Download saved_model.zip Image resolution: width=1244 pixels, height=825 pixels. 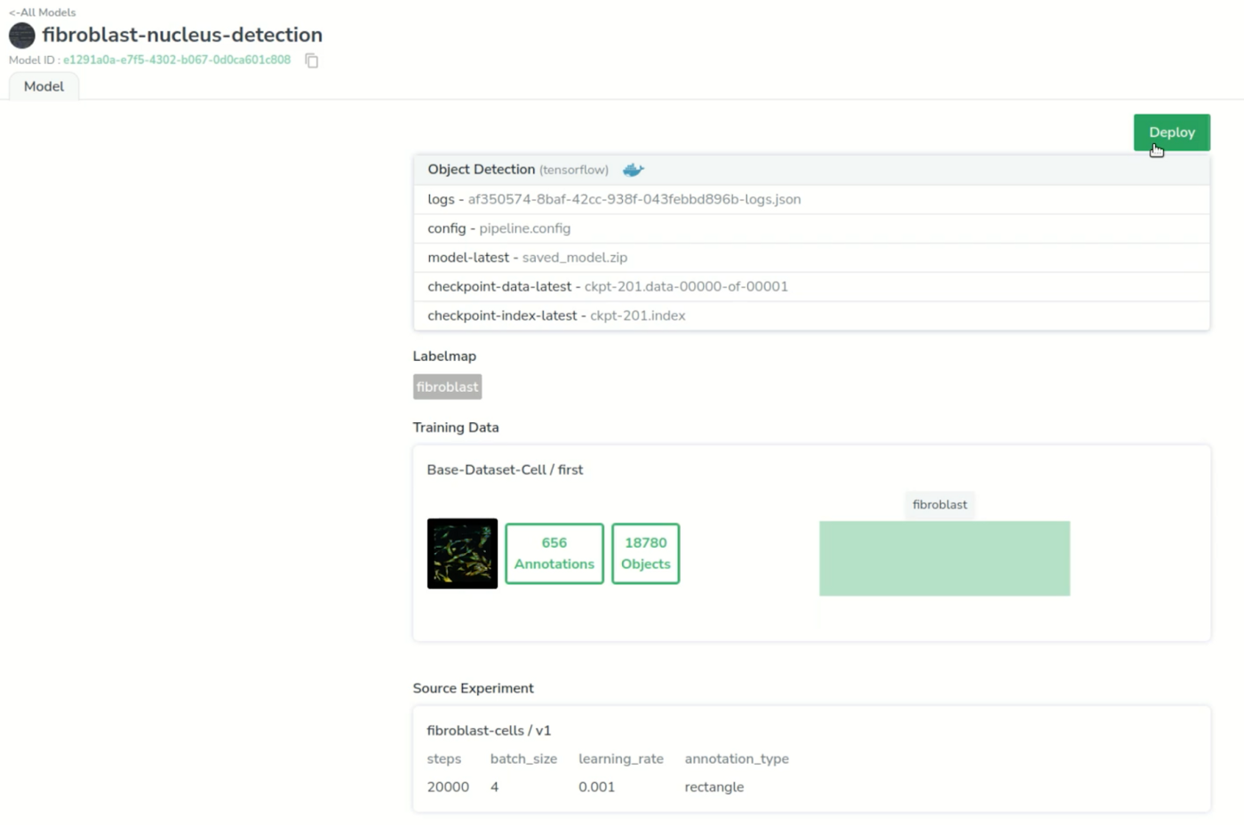pos(575,258)
